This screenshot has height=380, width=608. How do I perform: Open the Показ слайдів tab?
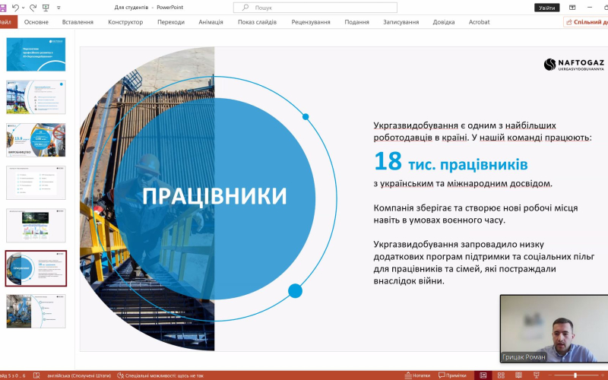257,22
